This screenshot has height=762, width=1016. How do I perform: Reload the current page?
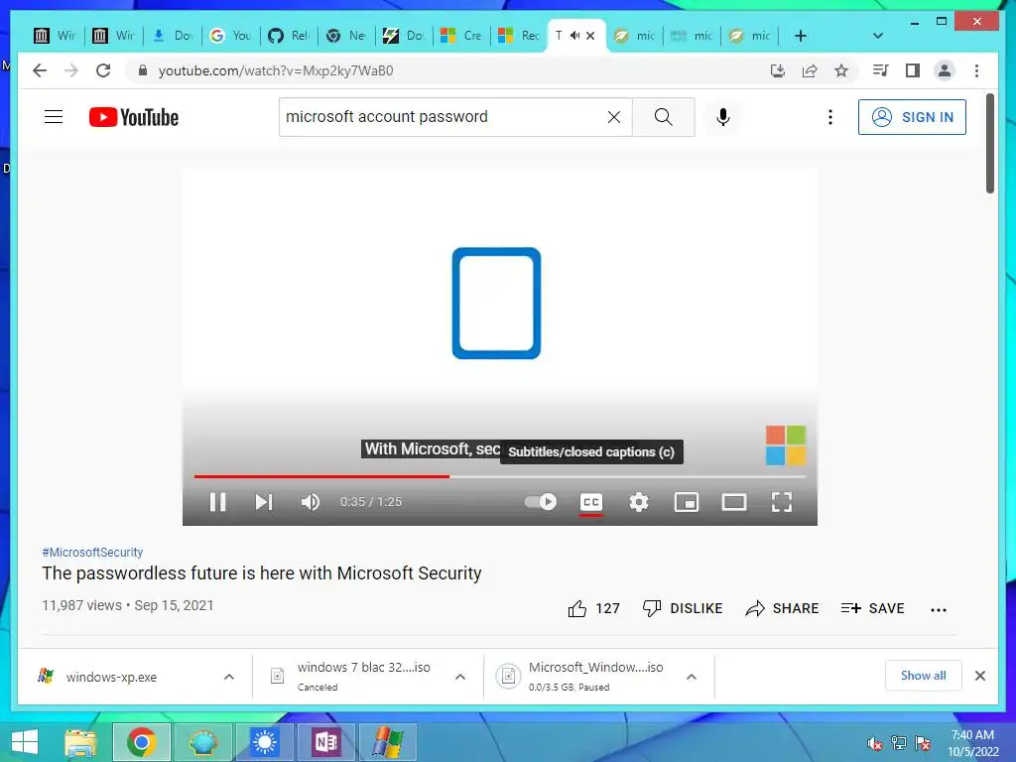point(103,70)
